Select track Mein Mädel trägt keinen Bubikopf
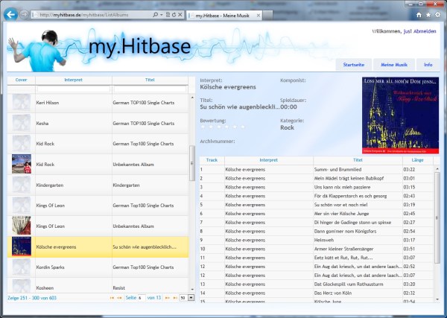447x318 pixels. (x=317, y=179)
